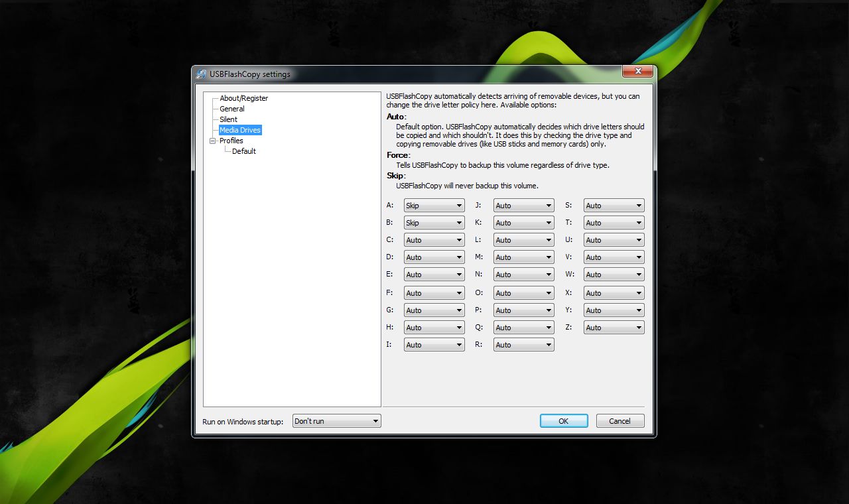
Task: Open the drive M: policy dropdown
Action: click(x=523, y=257)
